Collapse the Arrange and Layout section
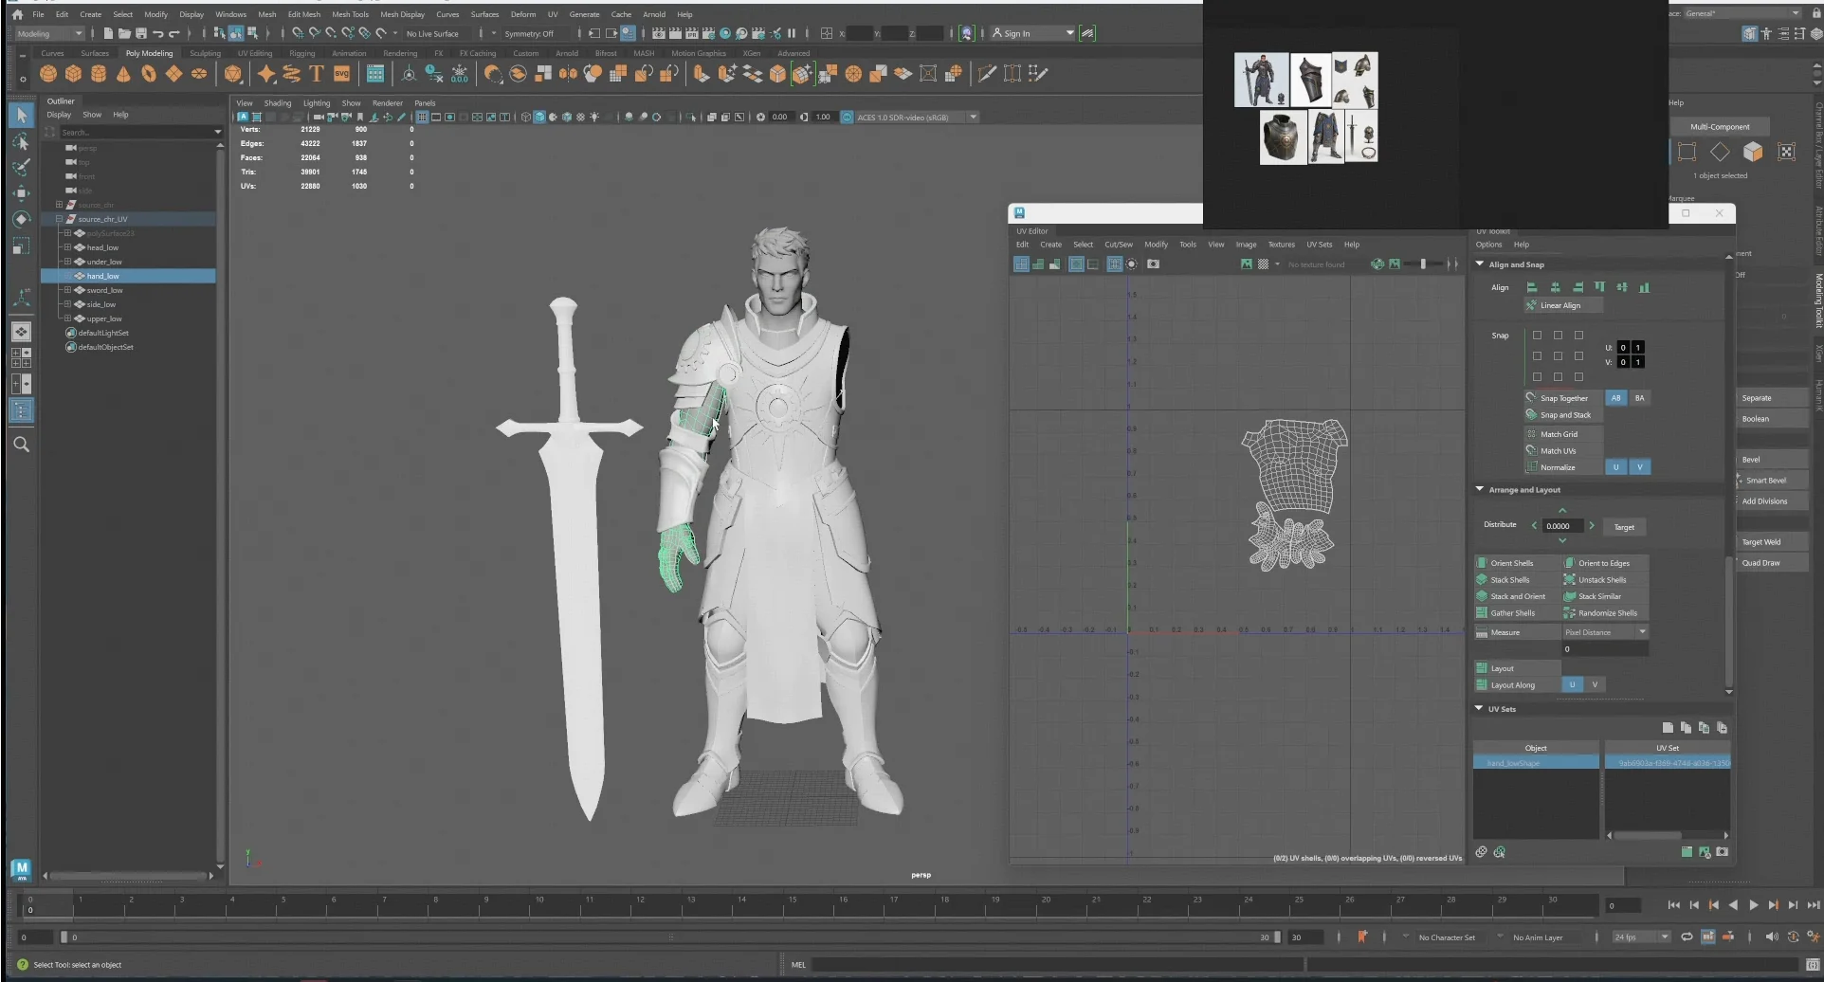The width and height of the screenshot is (1824, 982). pos(1480,490)
